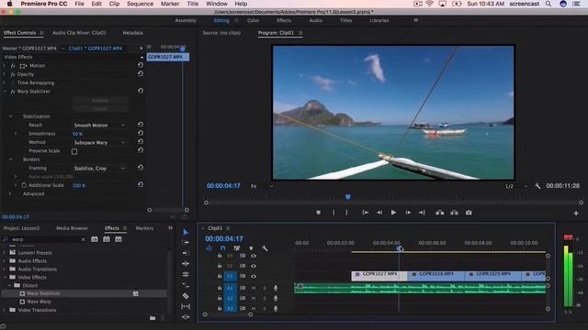Select the Track Select Forward tool
The width and height of the screenshot is (588, 330).
[186, 243]
